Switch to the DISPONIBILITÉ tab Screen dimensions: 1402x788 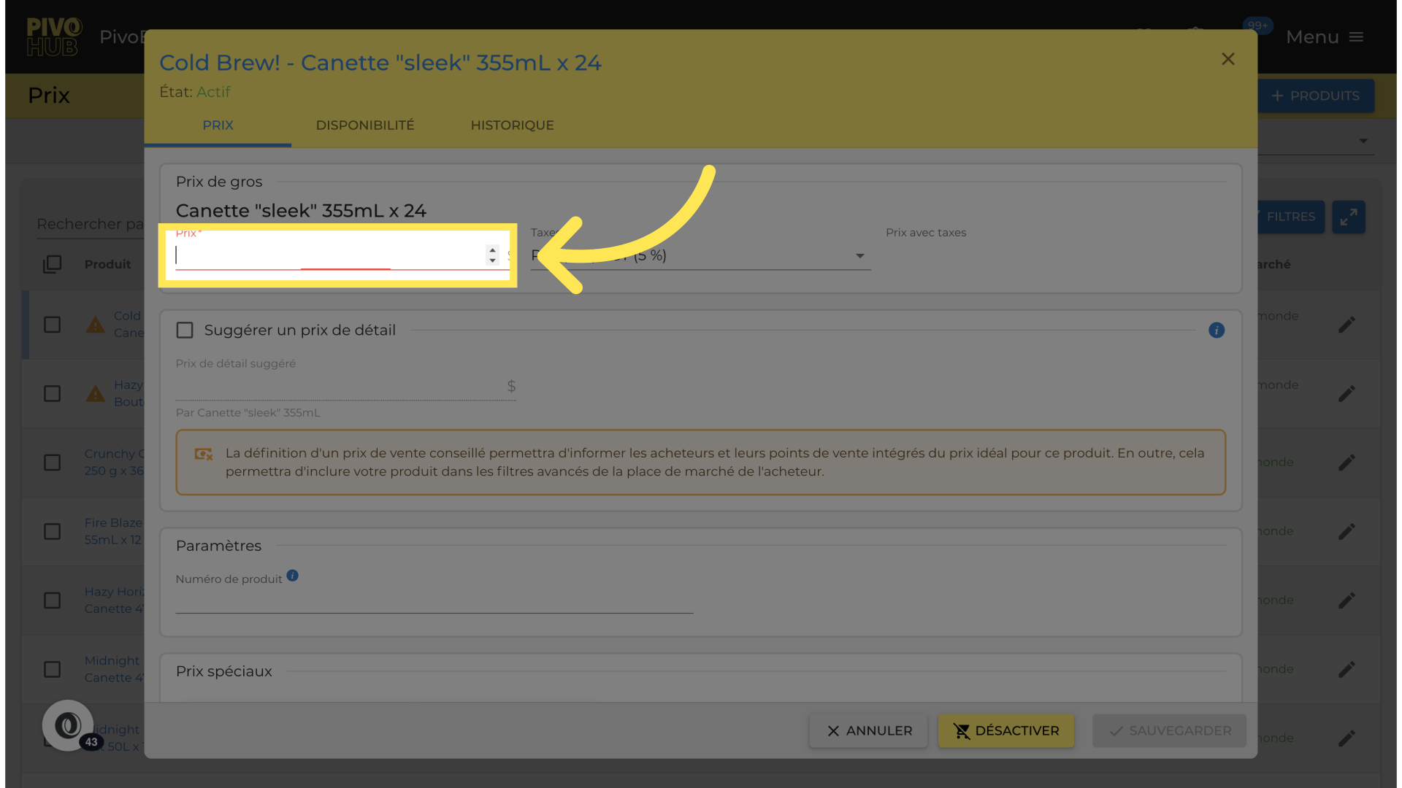[x=364, y=125]
